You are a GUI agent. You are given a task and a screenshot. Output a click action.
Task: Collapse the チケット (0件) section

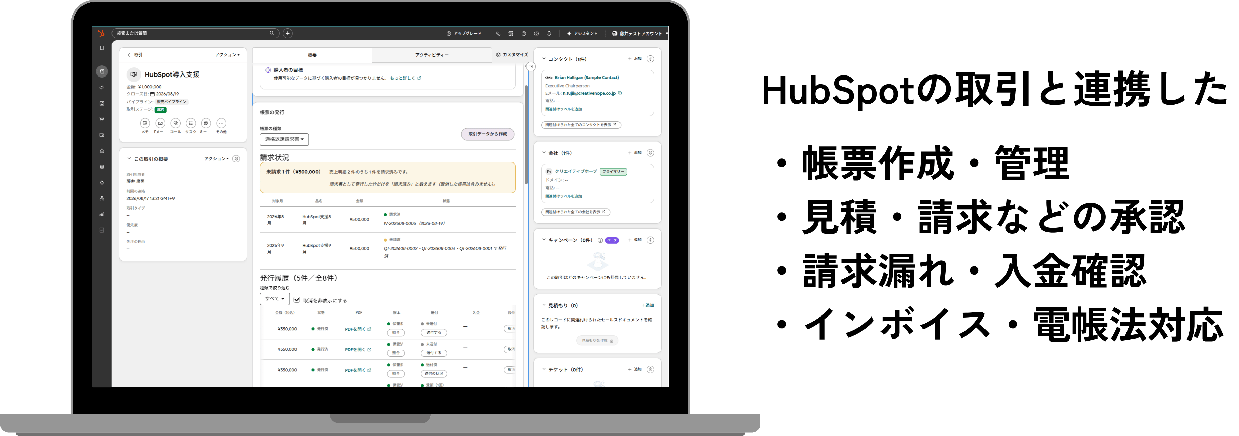[544, 369]
